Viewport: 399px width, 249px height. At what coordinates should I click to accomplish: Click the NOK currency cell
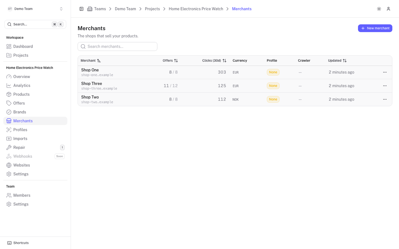click(x=236, y=100)
